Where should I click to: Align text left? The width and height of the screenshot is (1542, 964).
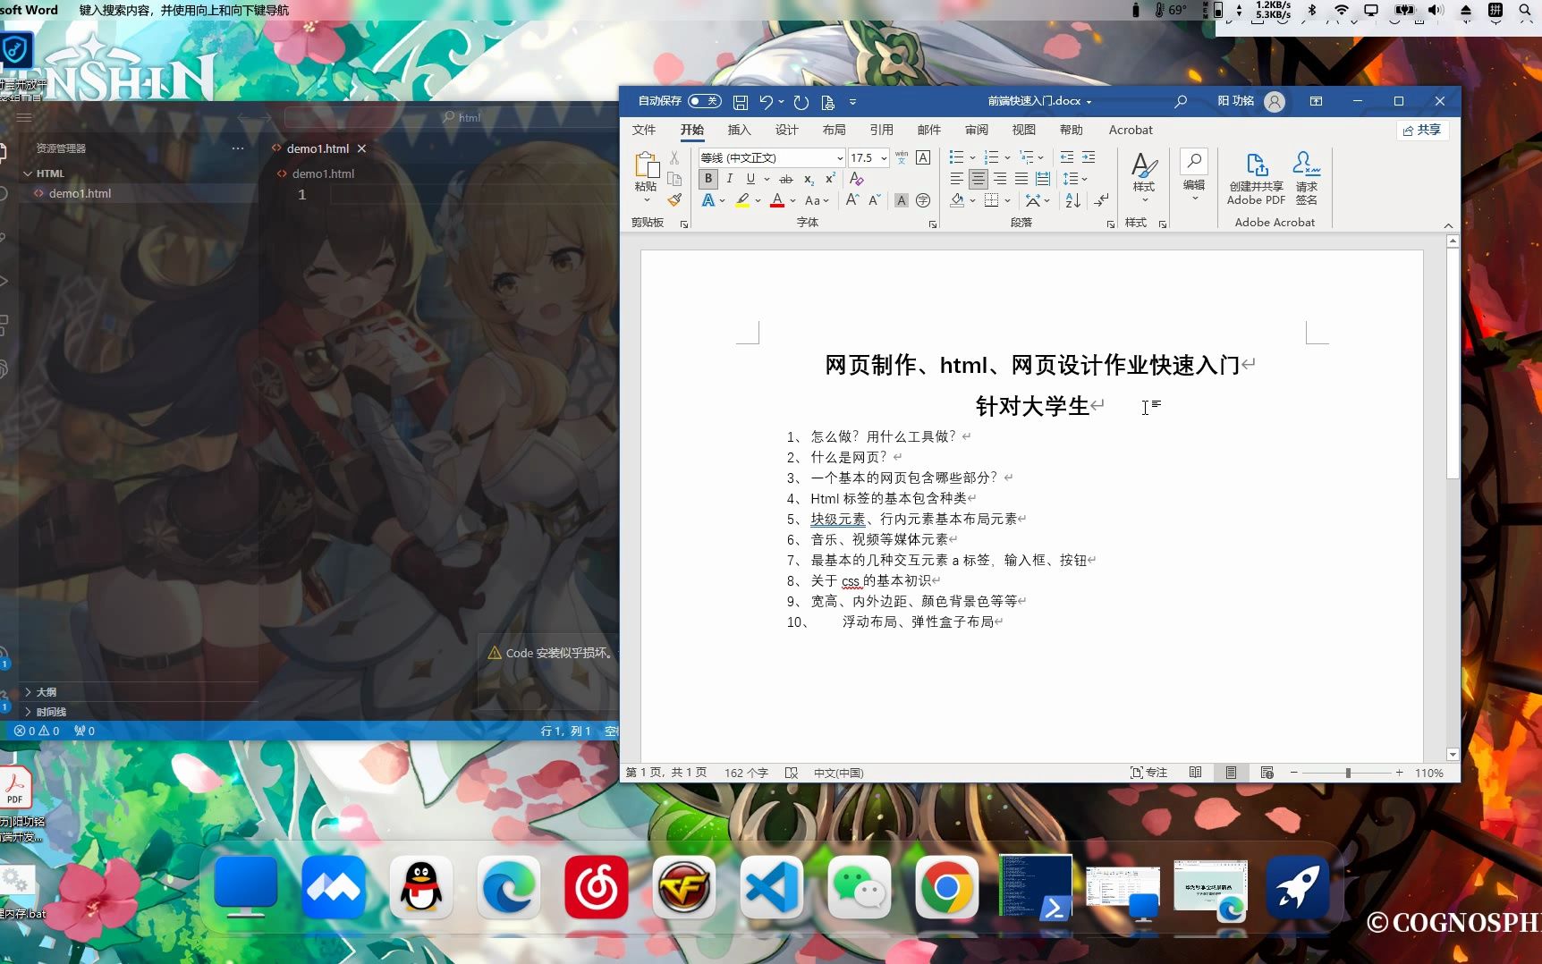[x=957, y=179]
